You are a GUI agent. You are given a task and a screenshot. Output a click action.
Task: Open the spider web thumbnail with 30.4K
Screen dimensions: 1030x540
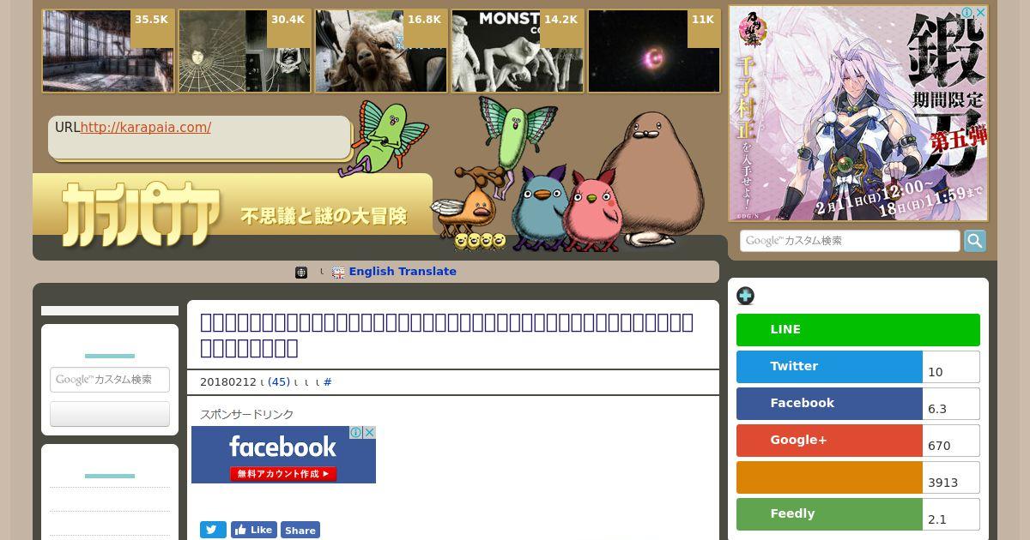[245, 51]
